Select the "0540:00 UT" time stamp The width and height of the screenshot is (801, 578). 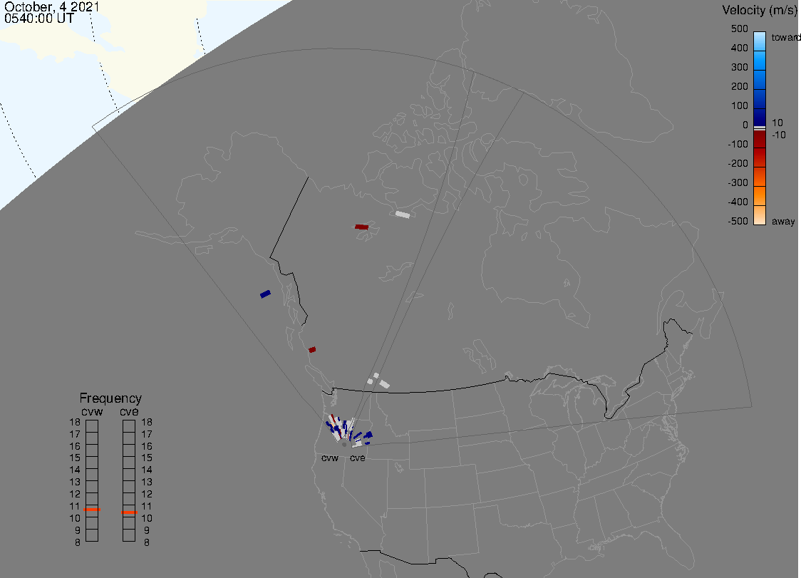point(38,19)
